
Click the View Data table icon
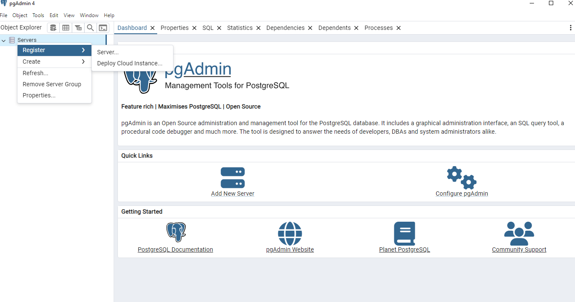66,28
